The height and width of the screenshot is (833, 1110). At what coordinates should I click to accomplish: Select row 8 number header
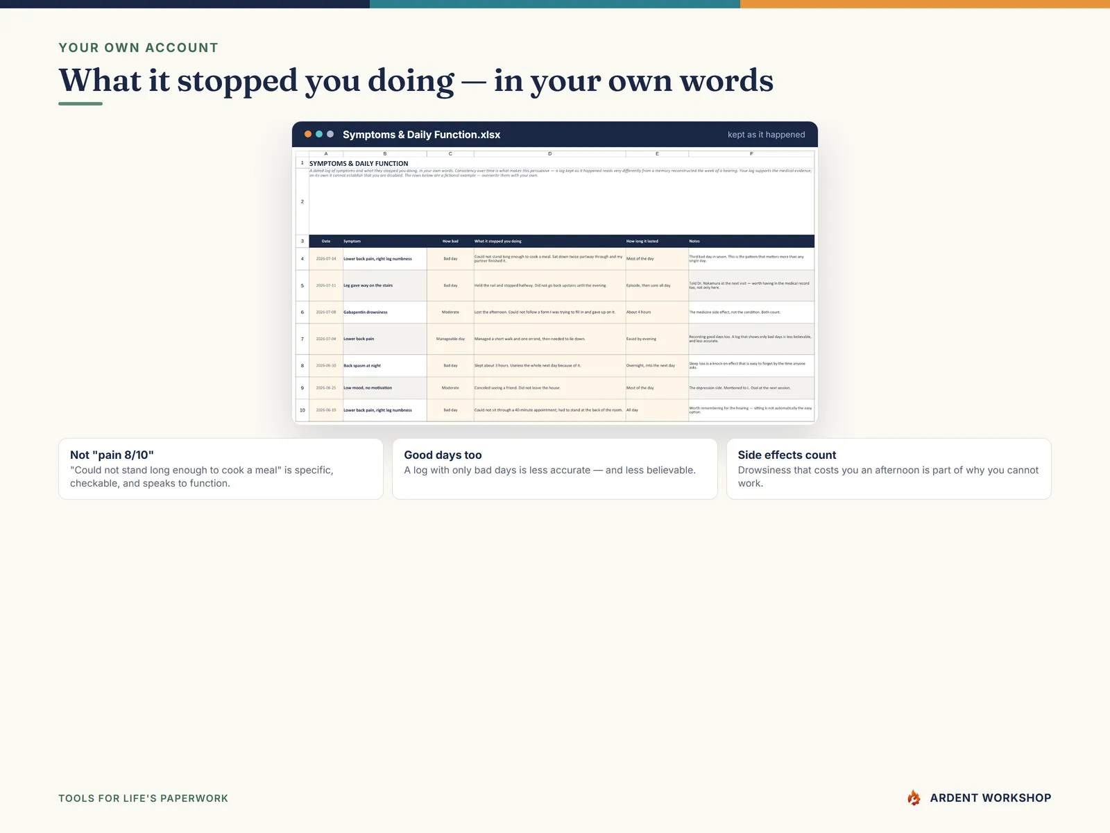pyautogui.click(x=302, y=366)
